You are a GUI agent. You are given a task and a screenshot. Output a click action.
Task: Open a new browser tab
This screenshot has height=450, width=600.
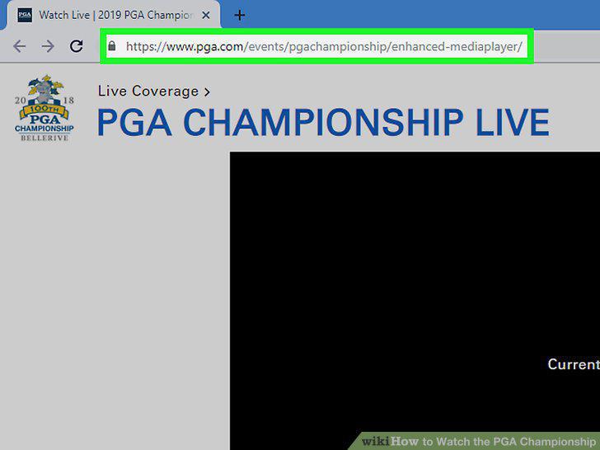240,16
